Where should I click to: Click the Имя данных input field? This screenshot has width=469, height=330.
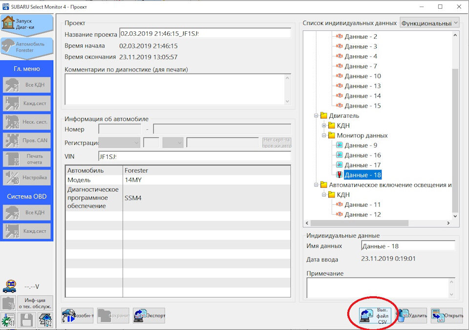(408, 246)
